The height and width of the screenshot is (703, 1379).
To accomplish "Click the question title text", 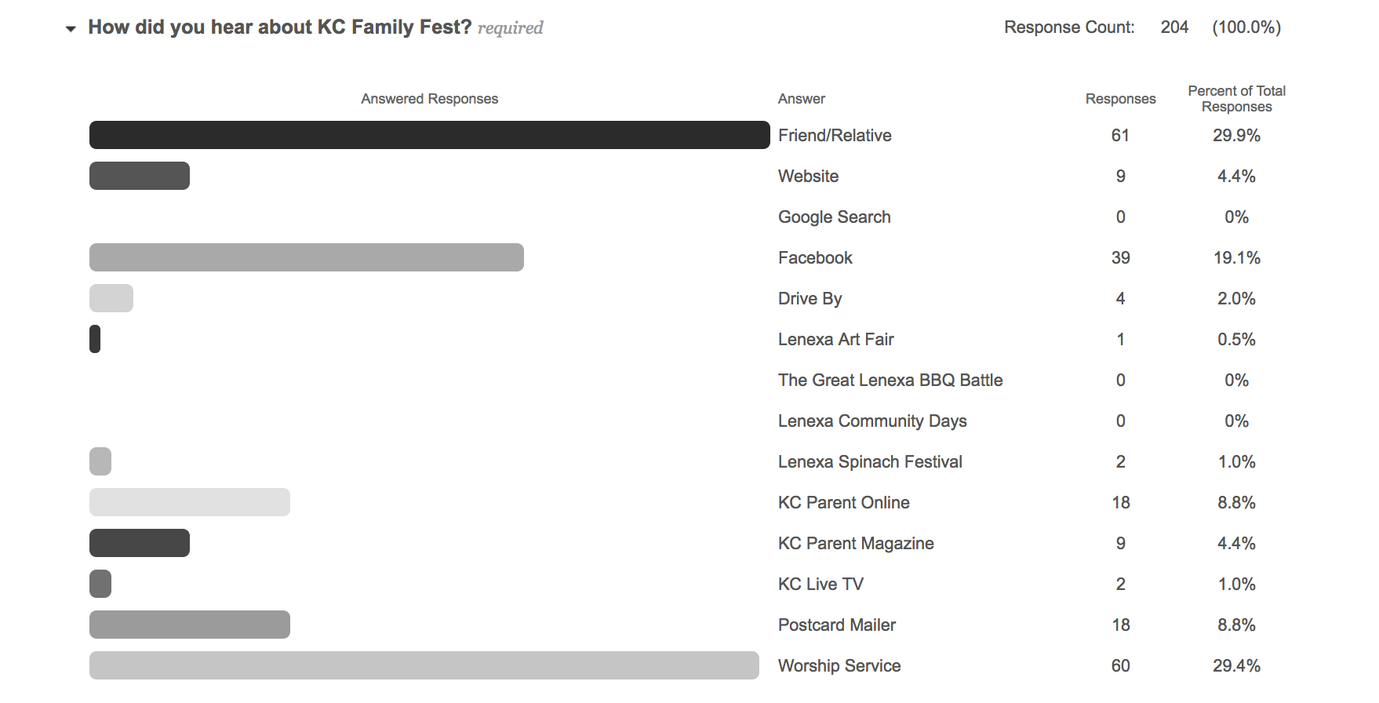I will tap(279, 27).
